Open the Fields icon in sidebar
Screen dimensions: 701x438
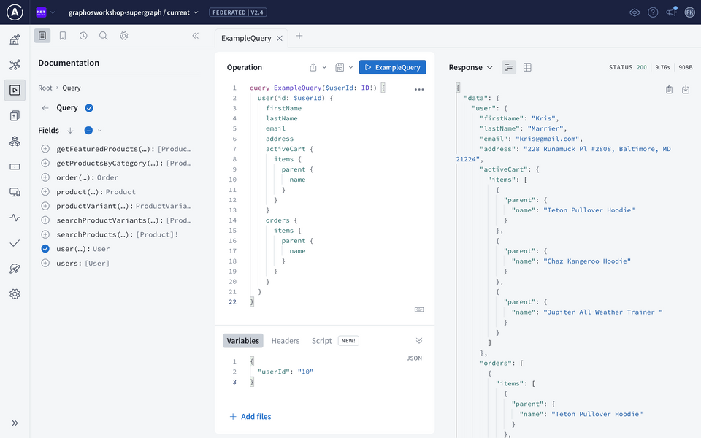(x=15, y=166)
